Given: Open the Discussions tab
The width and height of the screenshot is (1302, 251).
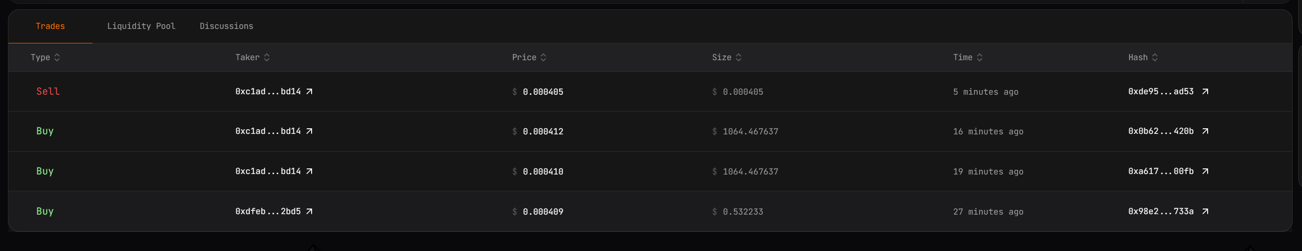Looking at the screenshot, I should pos(227,26).
